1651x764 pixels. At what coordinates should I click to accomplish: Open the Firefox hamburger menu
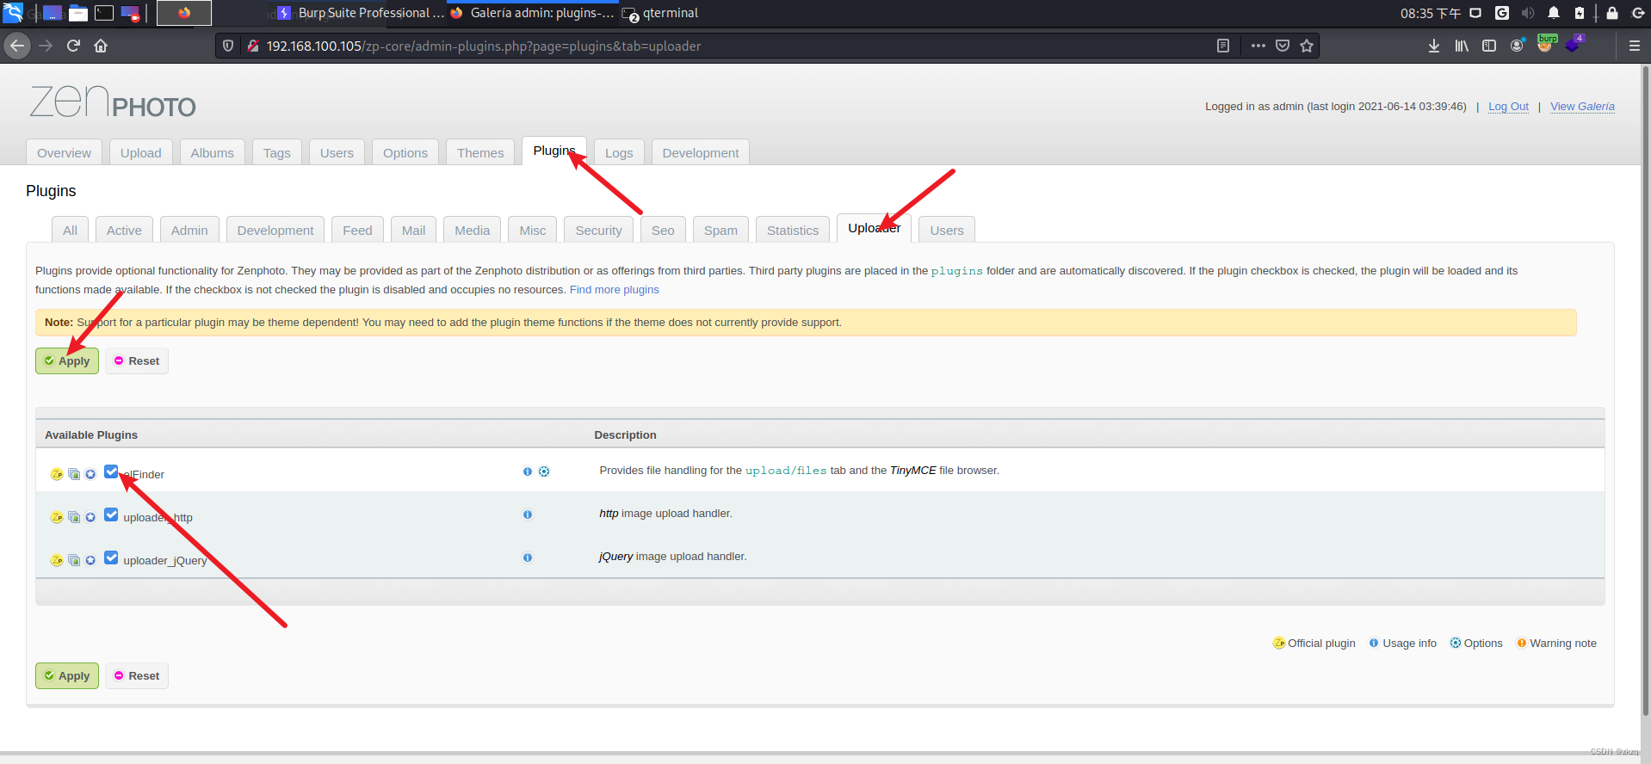pyautogui.click(x=1634, y=46)
